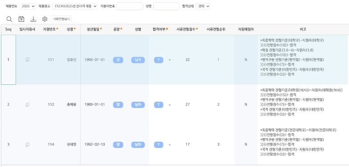Click birthdate 1989-01-01
The image size is (349, 167).
coord(94,104)
